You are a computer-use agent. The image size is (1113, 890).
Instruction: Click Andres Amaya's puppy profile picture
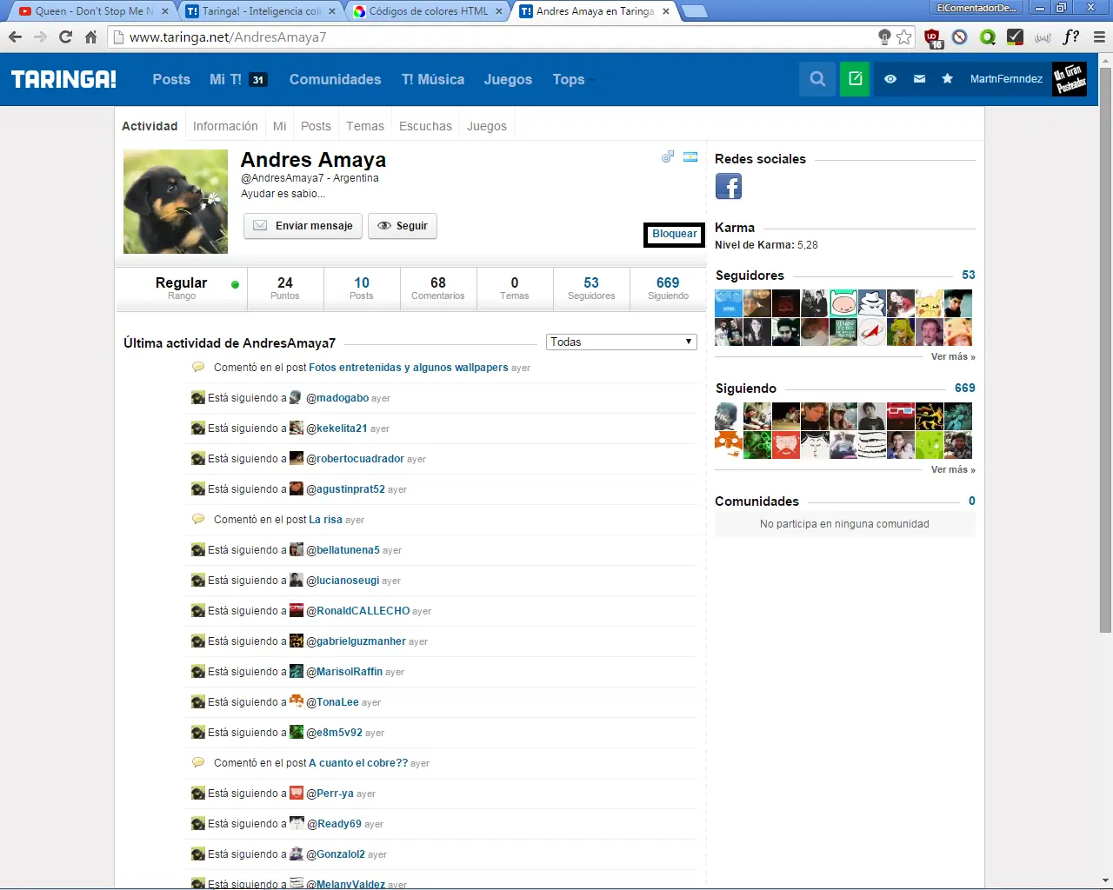[176, 202]
